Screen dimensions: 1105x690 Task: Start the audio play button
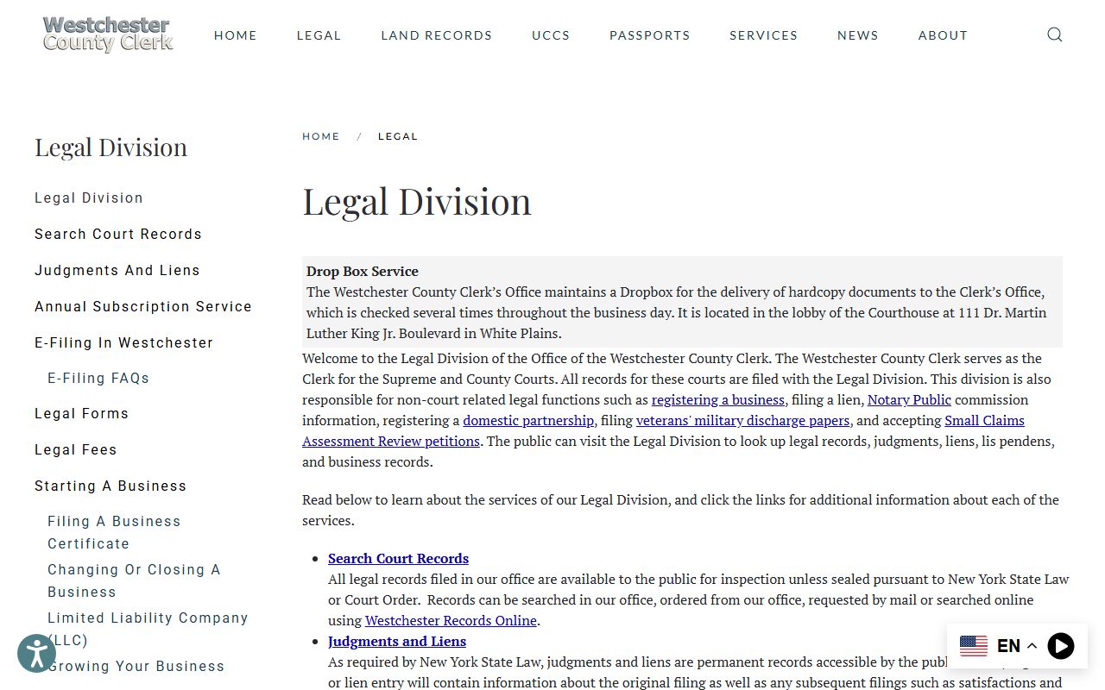tap(1061, 645)
